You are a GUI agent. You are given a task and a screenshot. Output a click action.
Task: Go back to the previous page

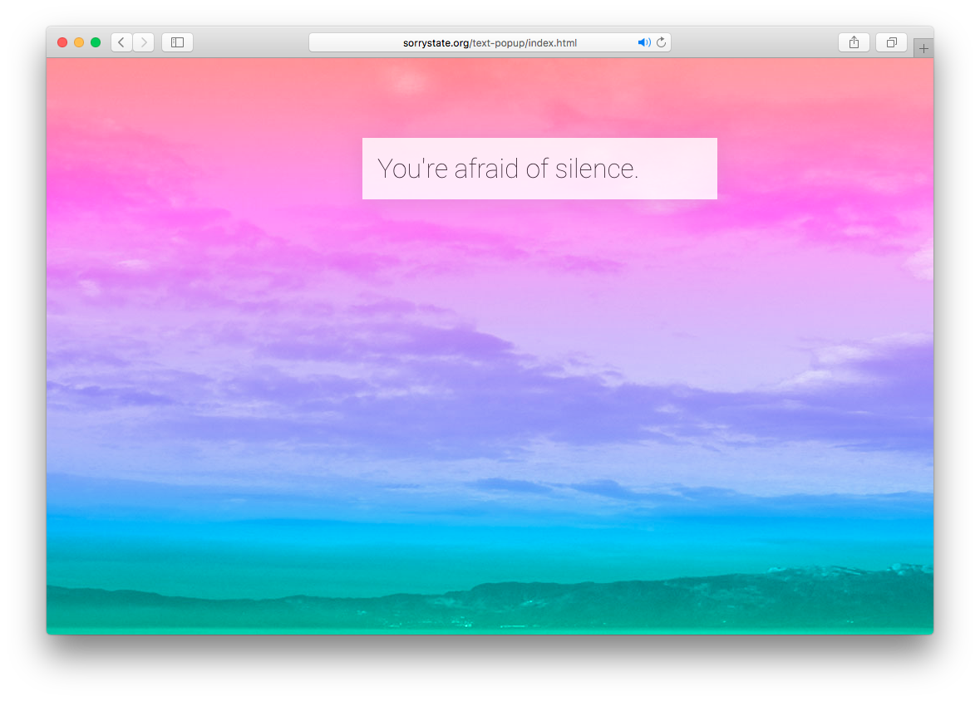(x=121, y=42)
